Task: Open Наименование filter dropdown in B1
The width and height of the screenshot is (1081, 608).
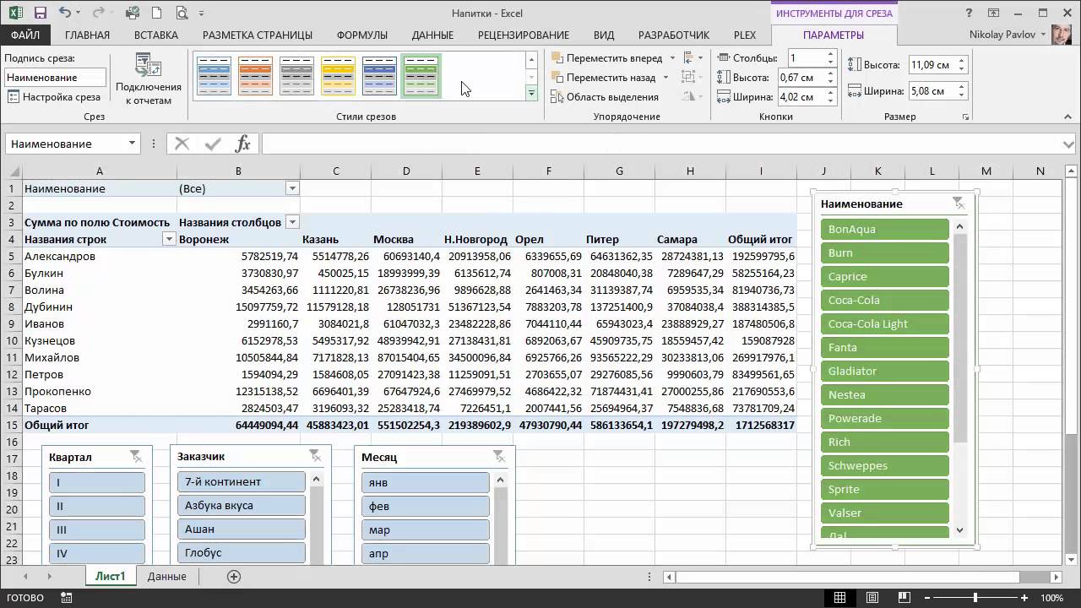Action: pos(292,188)
